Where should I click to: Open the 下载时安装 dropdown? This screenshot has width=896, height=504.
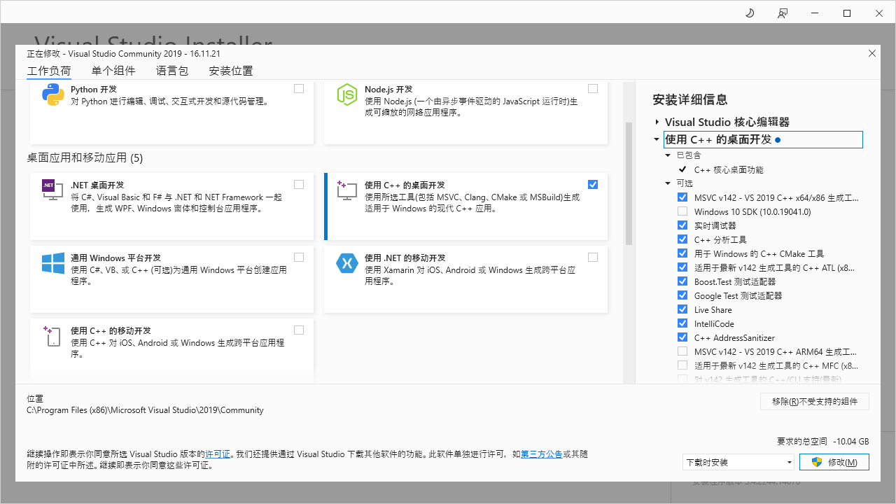click(738, 462)
